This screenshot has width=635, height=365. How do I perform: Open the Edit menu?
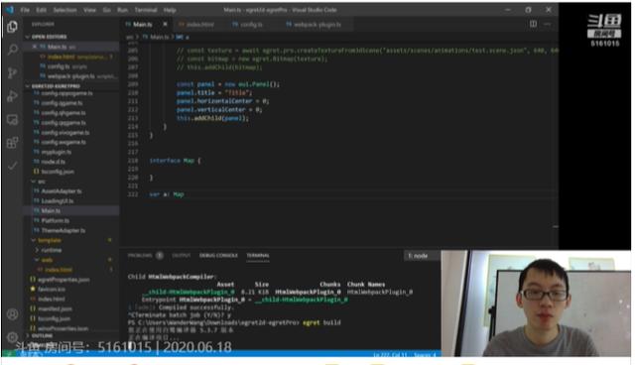point(41,10)
